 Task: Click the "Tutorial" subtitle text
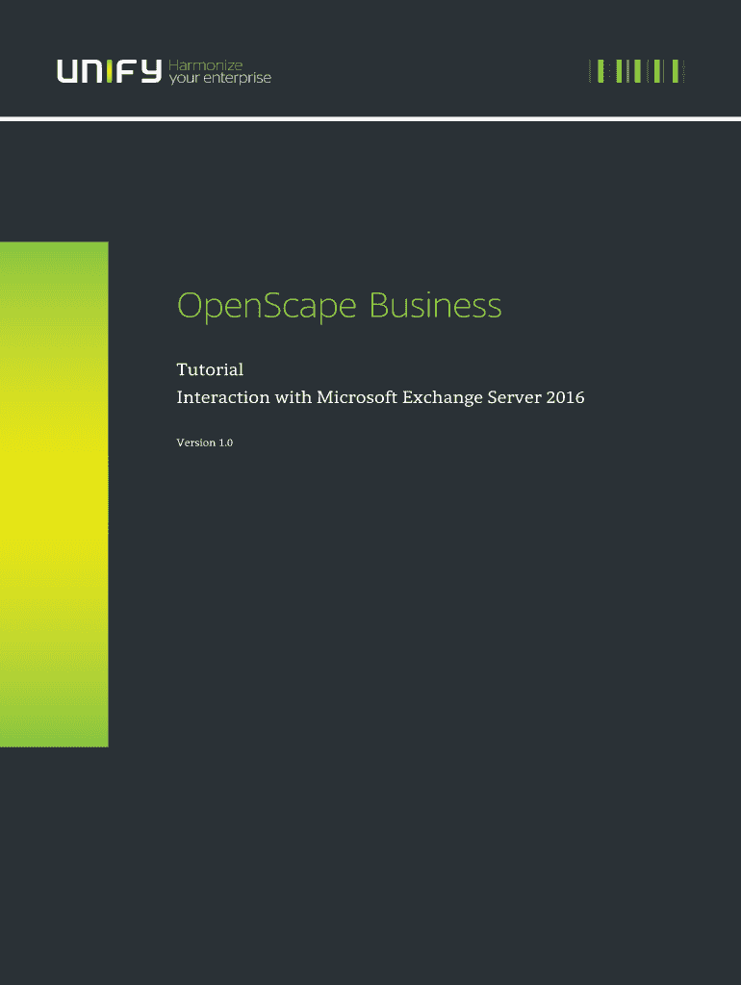coord(210,369)
